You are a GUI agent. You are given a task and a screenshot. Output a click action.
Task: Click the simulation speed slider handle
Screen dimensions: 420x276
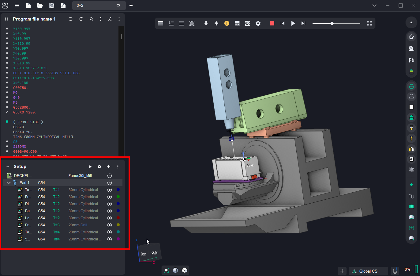coord(332,23)
